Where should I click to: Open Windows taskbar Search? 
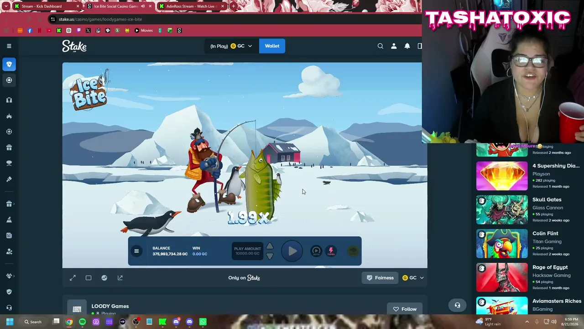33,322
